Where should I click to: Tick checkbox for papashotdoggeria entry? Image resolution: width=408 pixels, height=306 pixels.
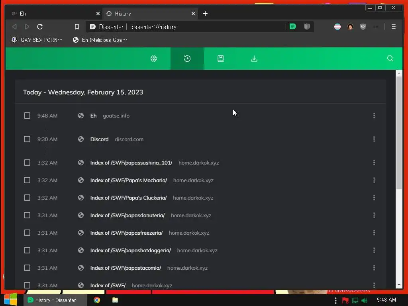27,250
